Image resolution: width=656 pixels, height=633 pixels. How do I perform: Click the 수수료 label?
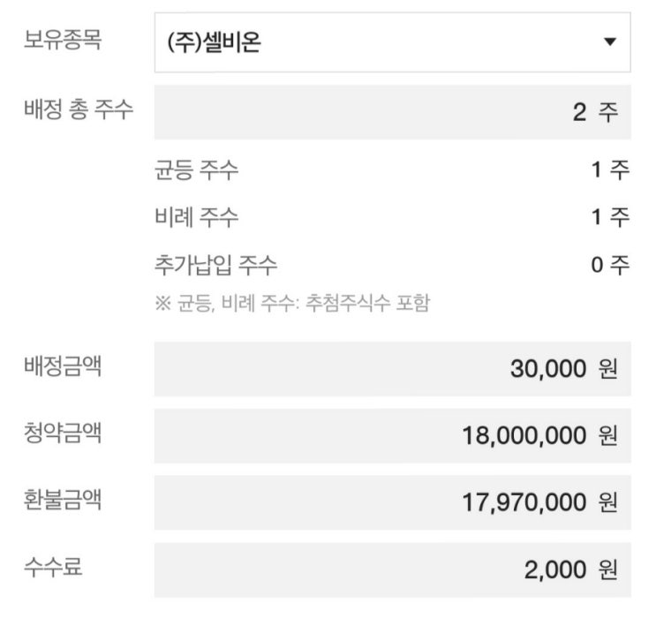[53, 567]
